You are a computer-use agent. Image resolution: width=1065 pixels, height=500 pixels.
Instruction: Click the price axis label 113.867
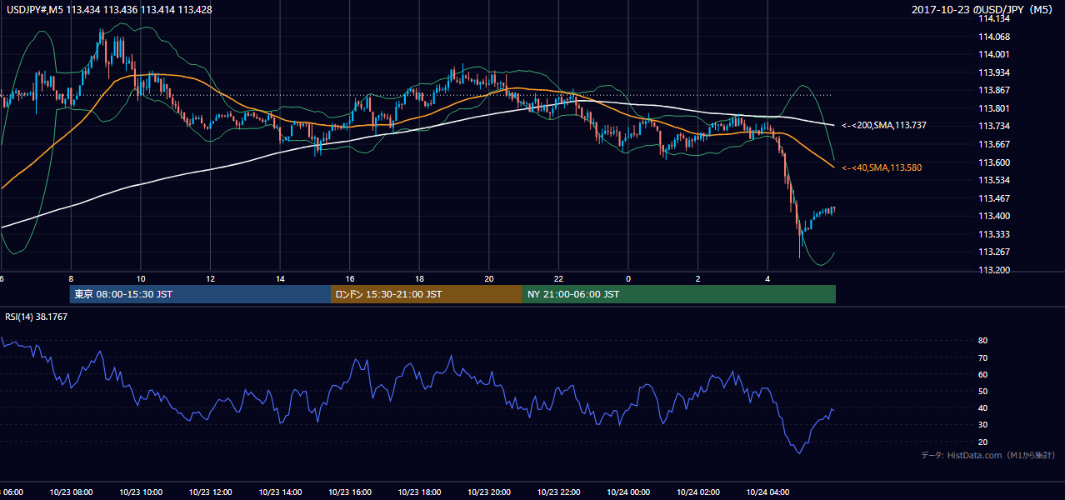point(992,90)
